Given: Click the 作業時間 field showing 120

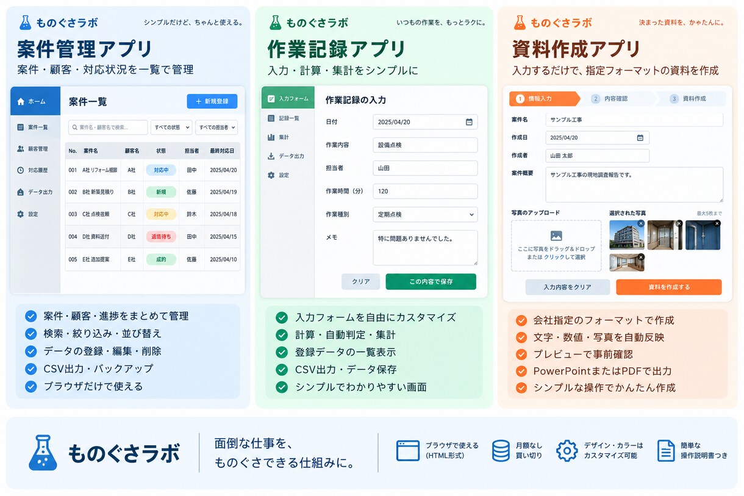Looking at the screenshot, I should [x=425, y=191].
